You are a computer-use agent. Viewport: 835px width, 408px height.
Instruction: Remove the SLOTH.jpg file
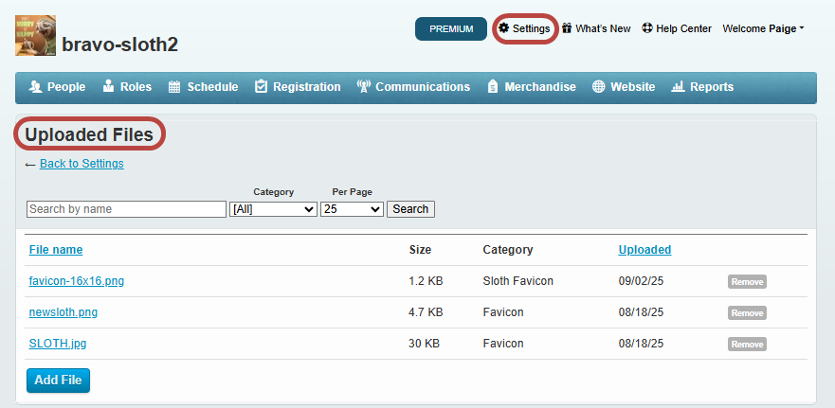click(747, 345)
